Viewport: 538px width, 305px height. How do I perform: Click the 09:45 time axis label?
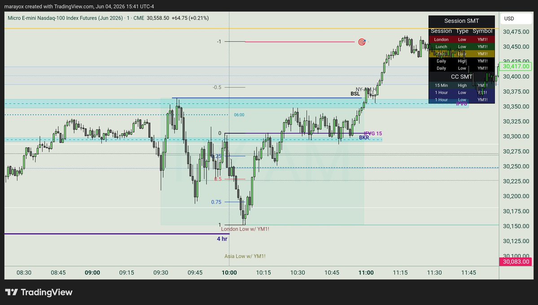tap(195, 273)
